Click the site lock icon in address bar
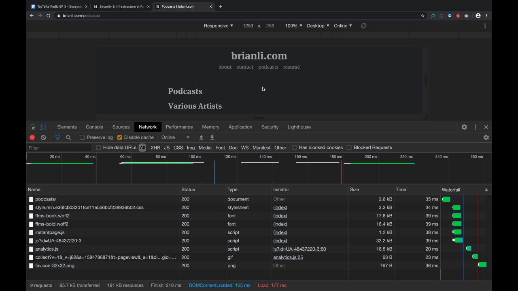The image size is (518, 291). pyautogui.click(x=59, y=16)
